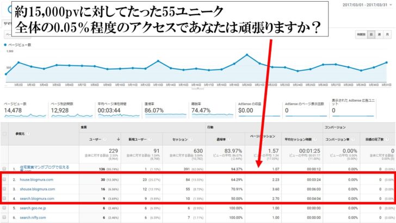This screenshot has width=396, height=223.
Task: Open the search.nifty.com referrer link
Action: click(x=33, y=217)
